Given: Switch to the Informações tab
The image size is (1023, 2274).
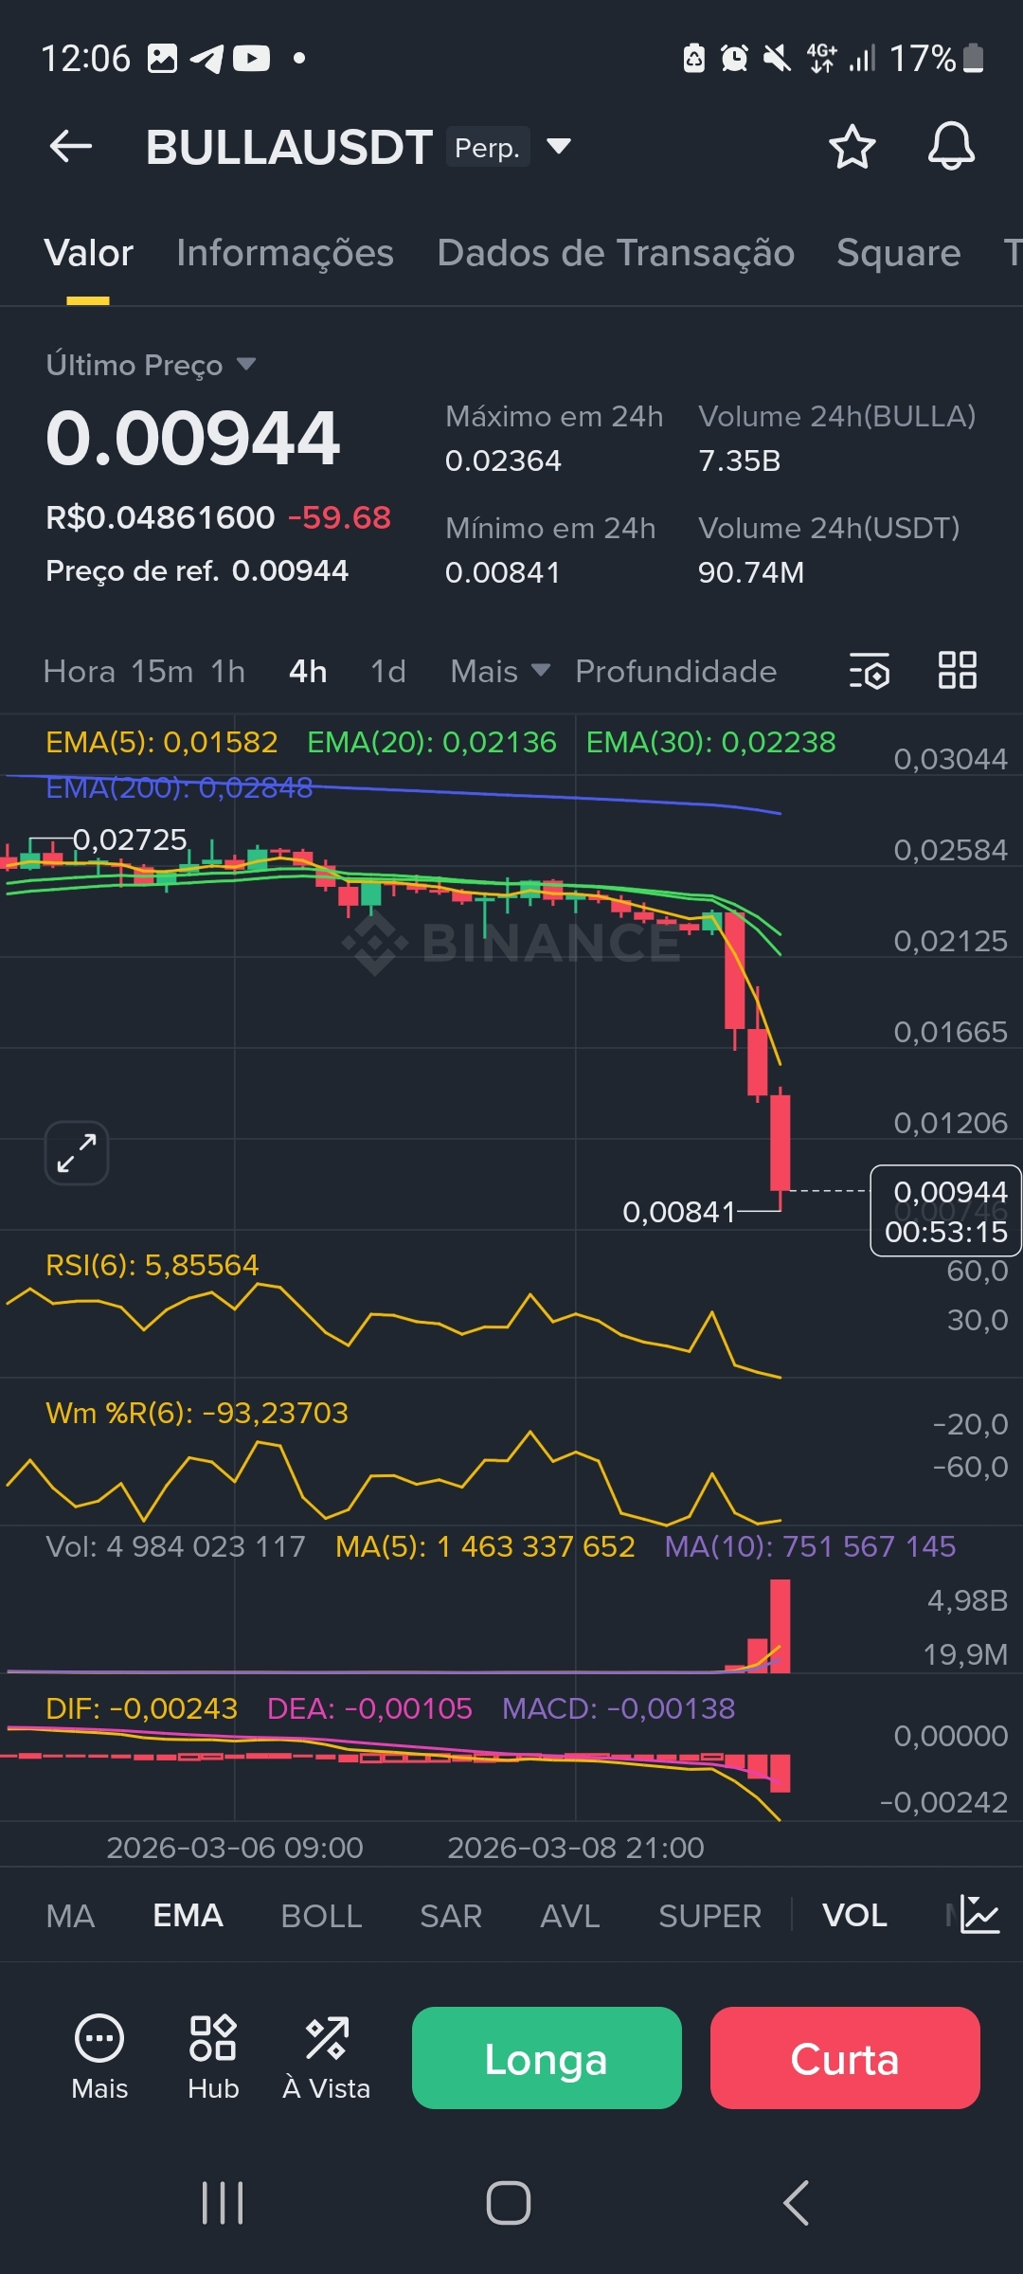Looking at the screenshot, I should [x=285, y=253].
